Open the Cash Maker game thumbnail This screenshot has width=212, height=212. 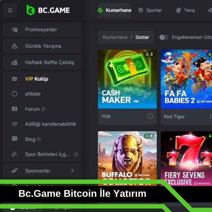point(127,79)
